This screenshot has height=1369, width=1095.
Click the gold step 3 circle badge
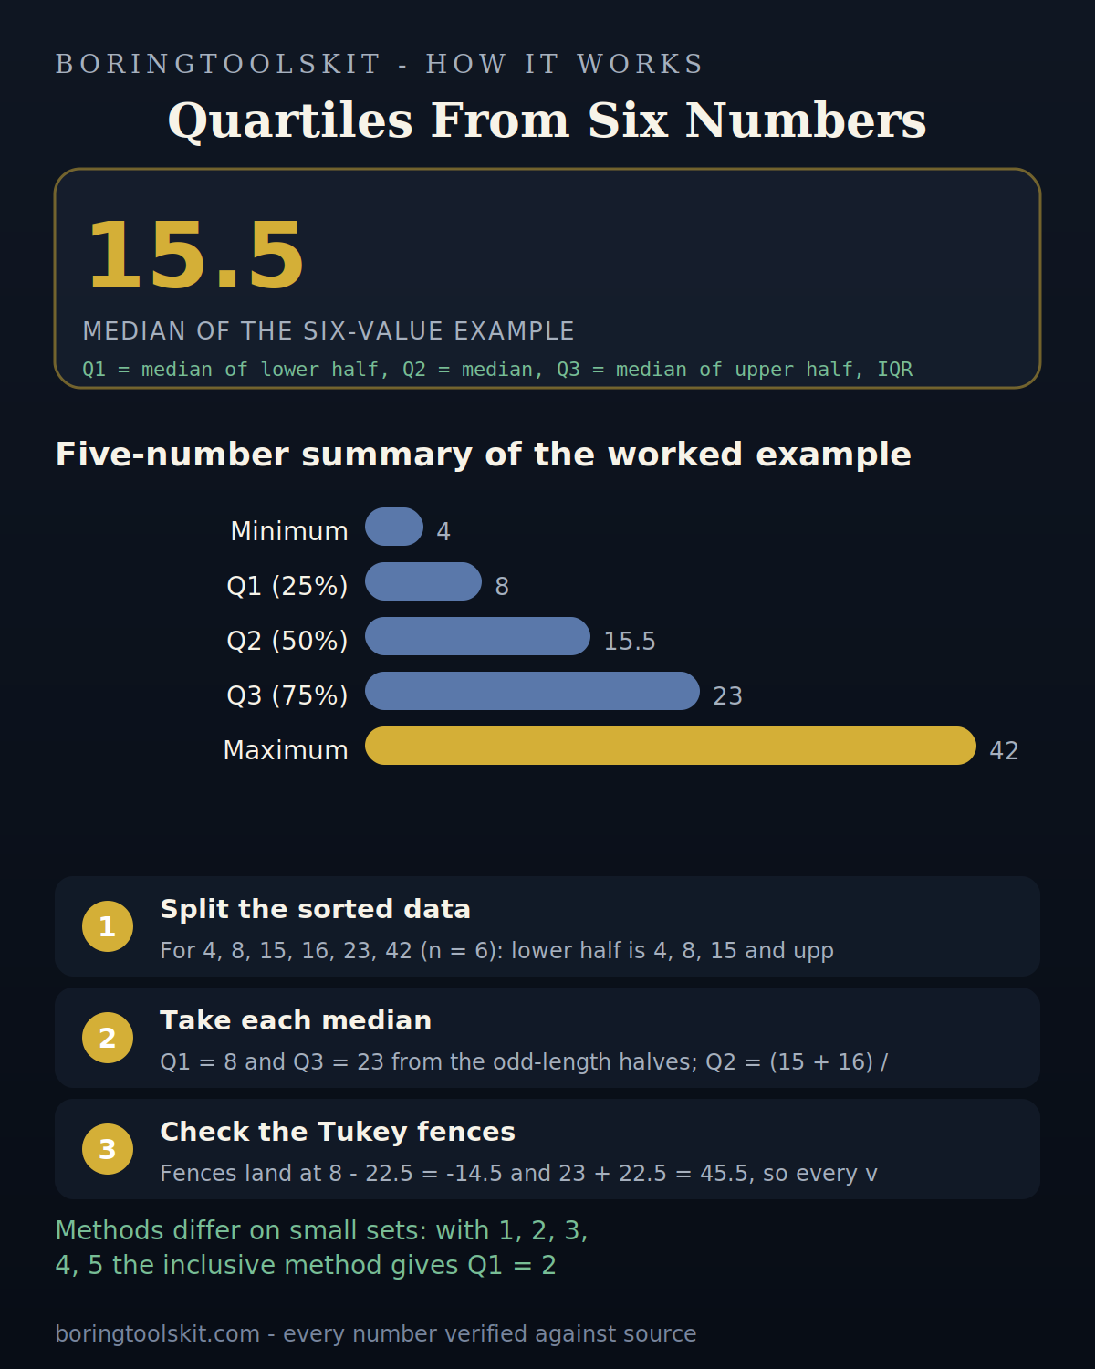pyautogui.click(x=108, y=1149)
